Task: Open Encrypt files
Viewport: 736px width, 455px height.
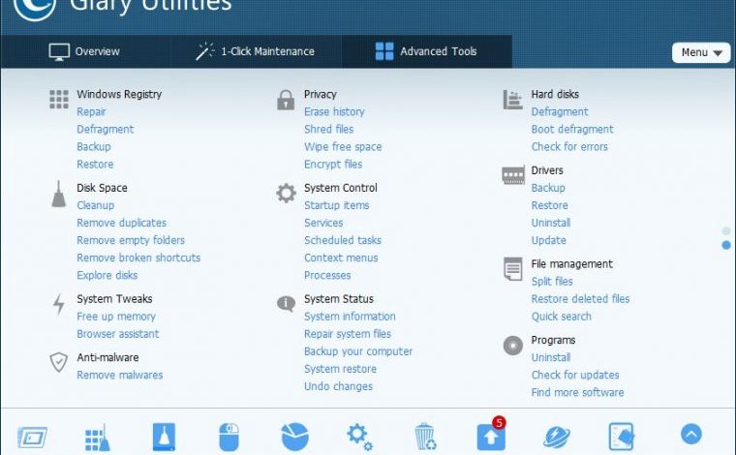Action: [333, 165]
